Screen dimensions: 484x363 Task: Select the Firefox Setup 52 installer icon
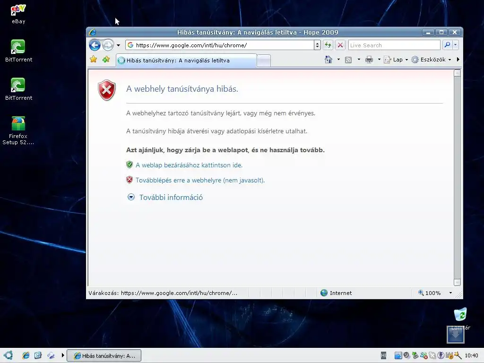(18, 130)
